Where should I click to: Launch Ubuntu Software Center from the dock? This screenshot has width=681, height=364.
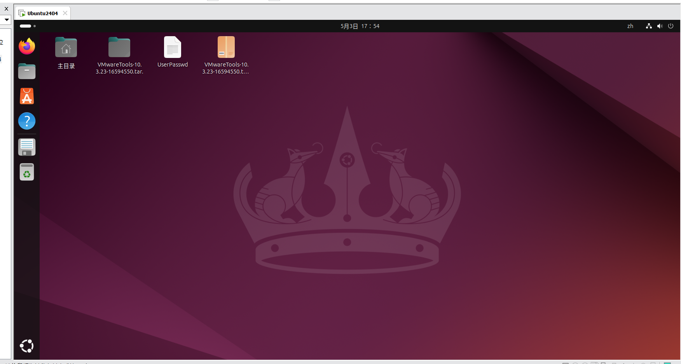pos(26,96)
